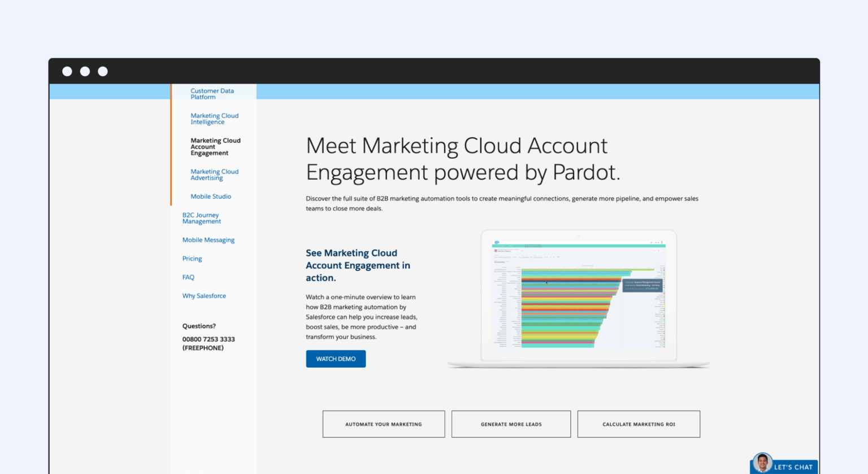The height and width of the screenshot is (474, 868).
Task: Open Marketing Cloud Advertising page
Action: click(214, 175)
